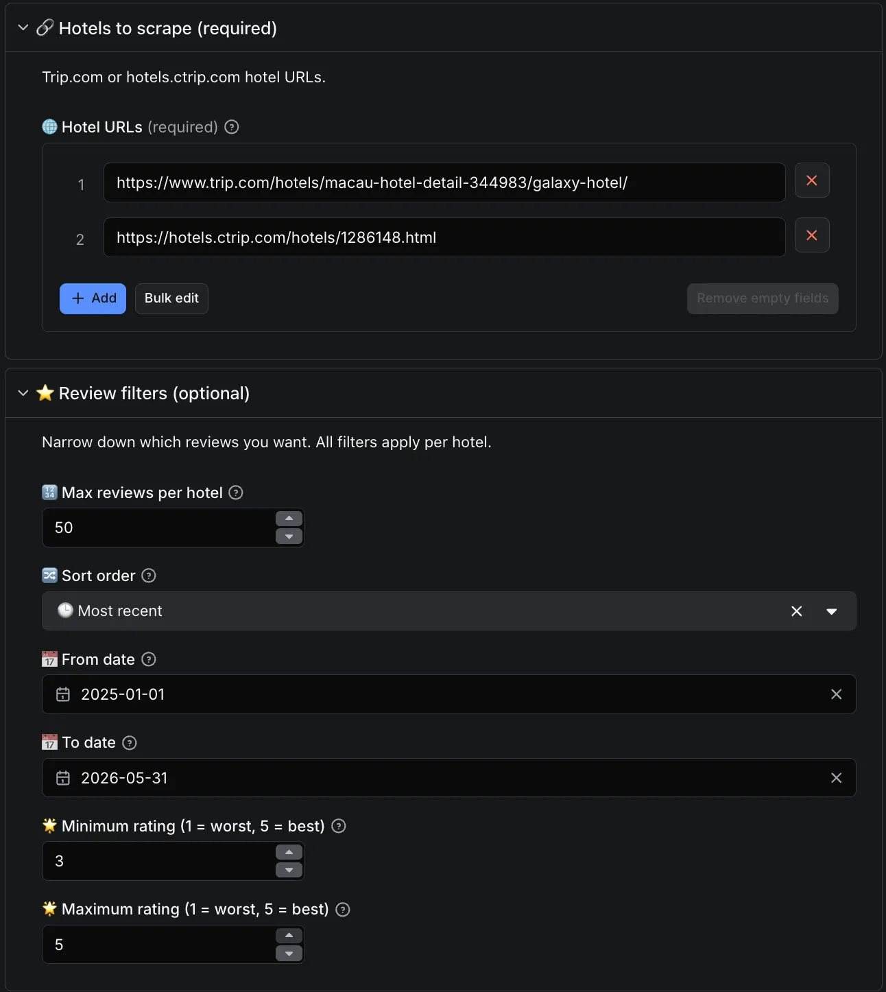The width and height of the screenshot is (886, 992).
Task: Decrease Max reviews per hotel value
Action: click(x=289, y=536)
